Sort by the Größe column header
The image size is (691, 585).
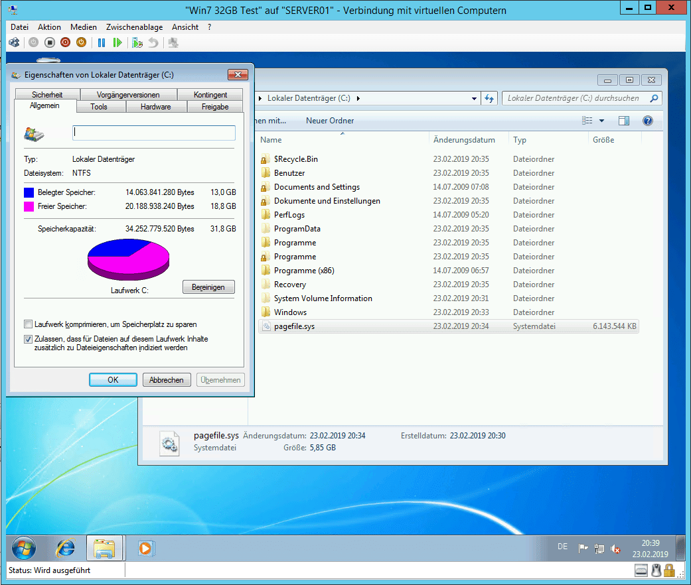pyautogui.click(x=615, y=140)
